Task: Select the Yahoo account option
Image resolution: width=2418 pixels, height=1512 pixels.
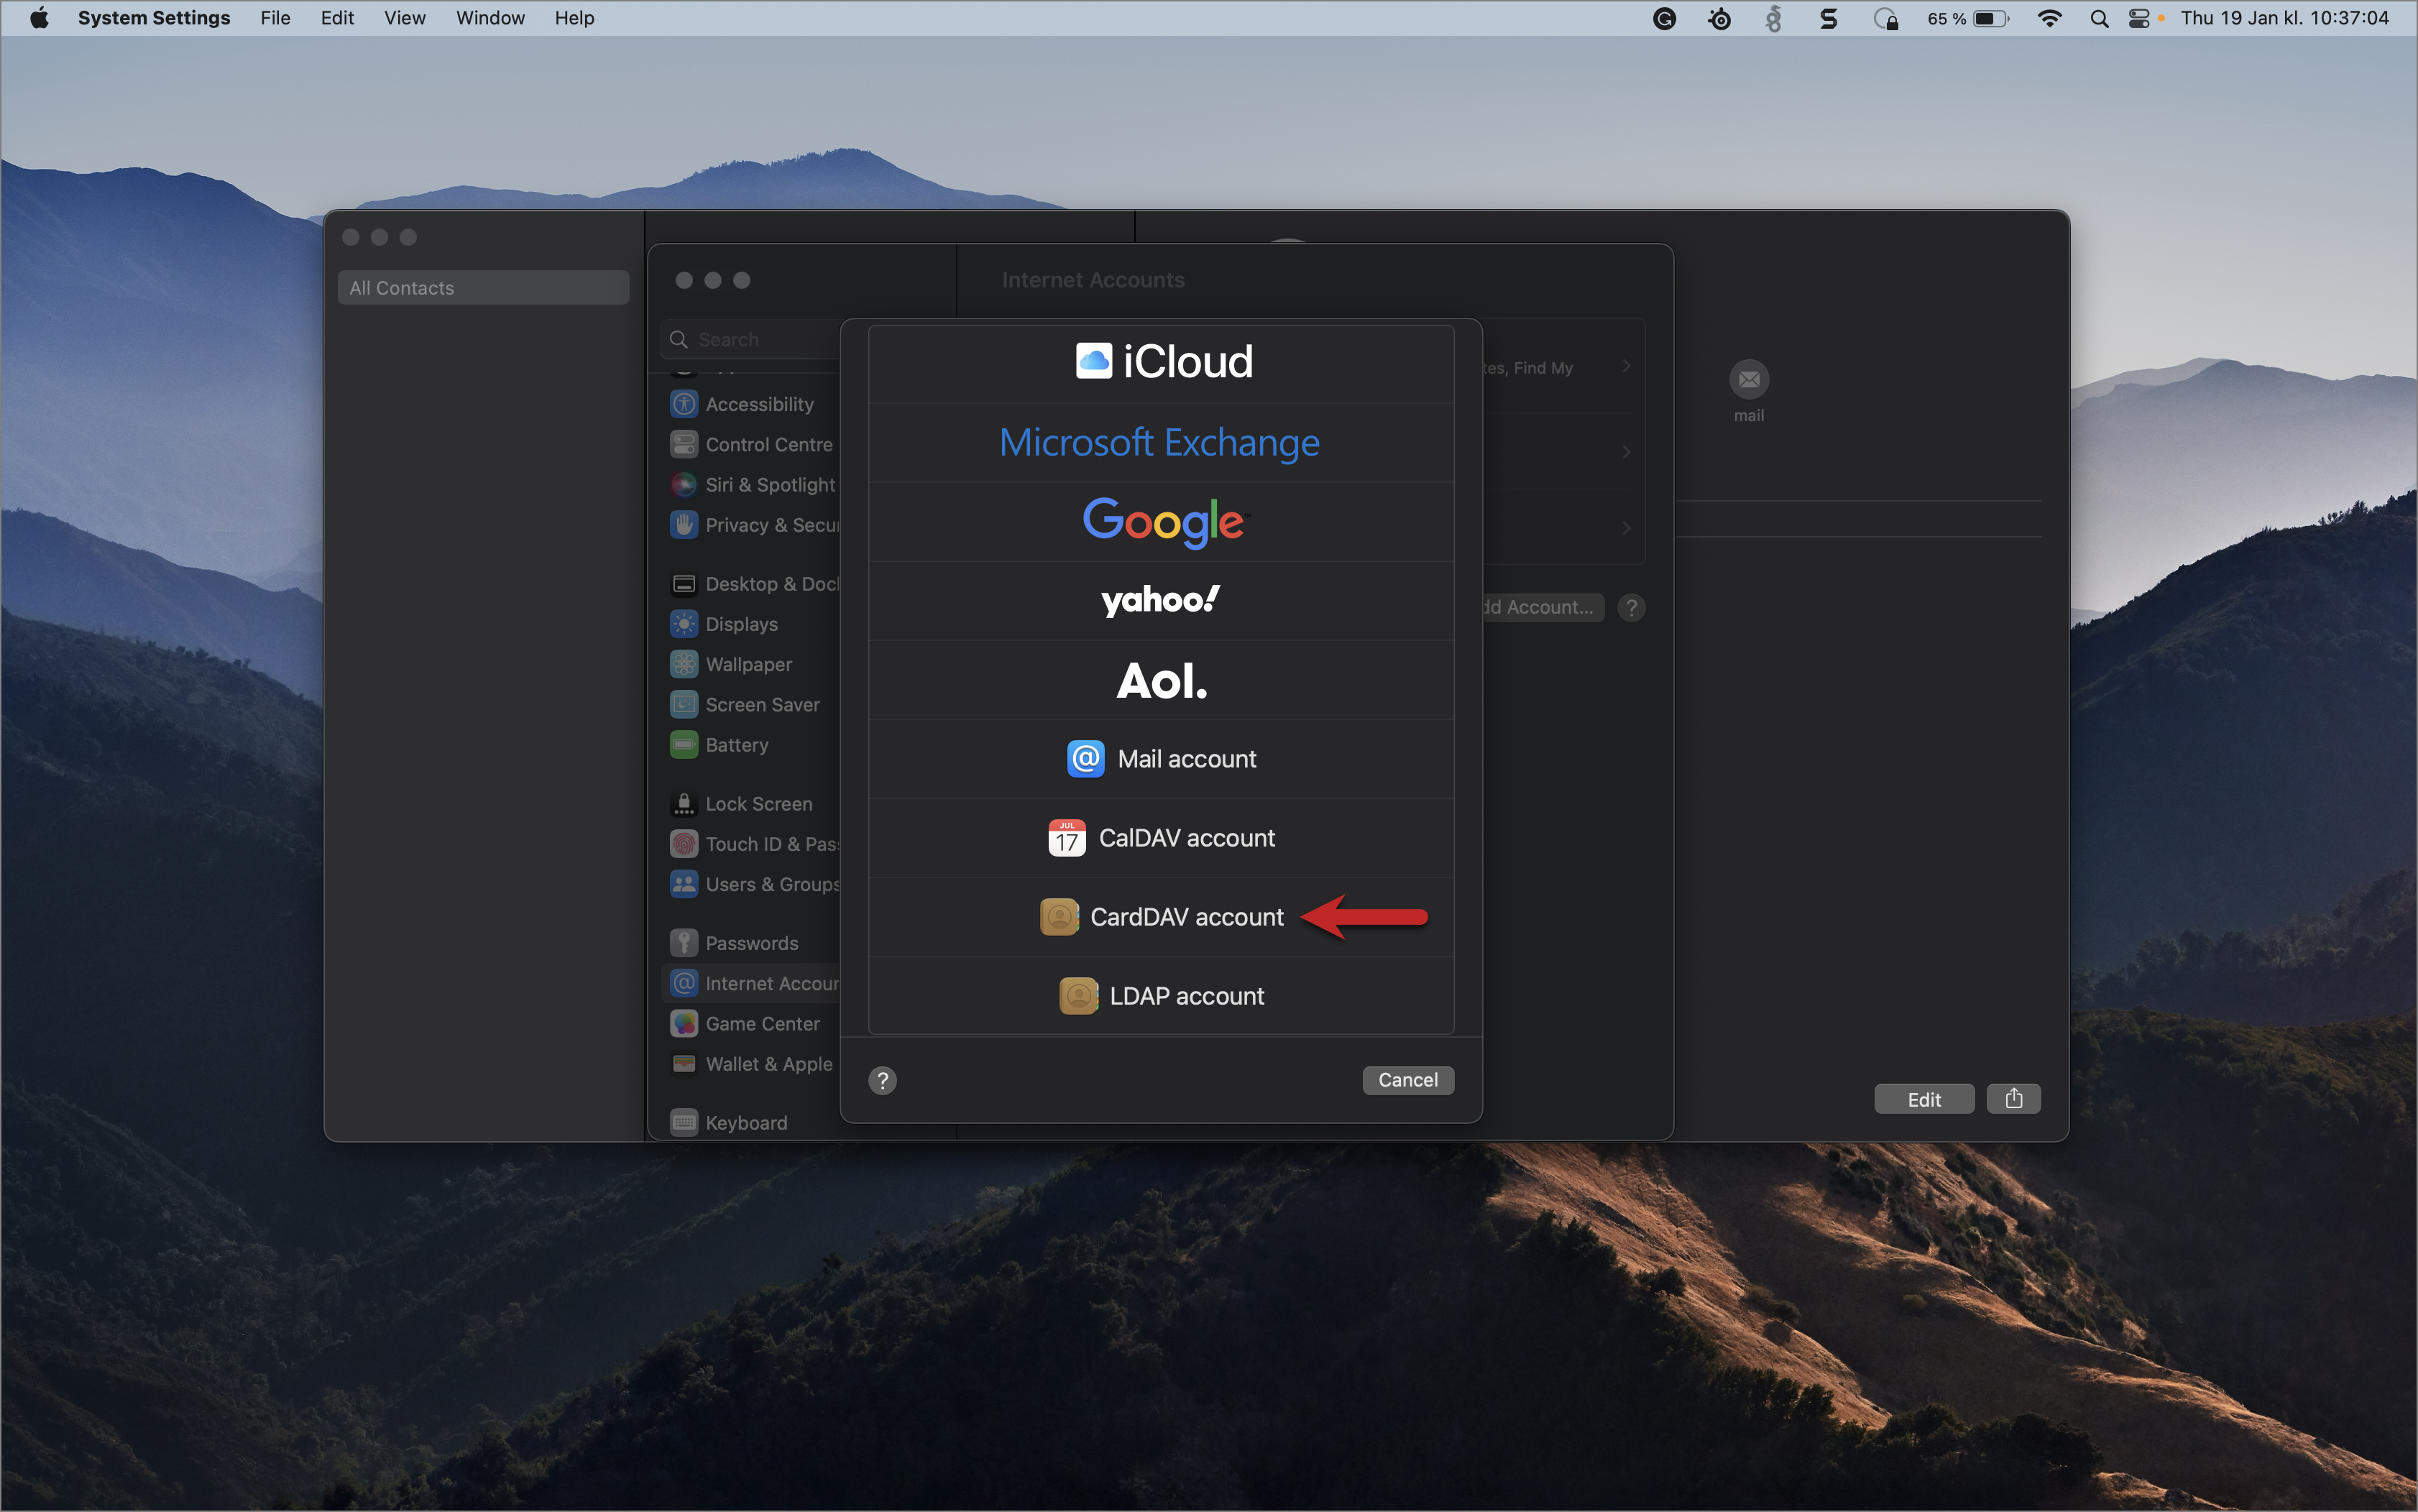Action: [1161, 601]
